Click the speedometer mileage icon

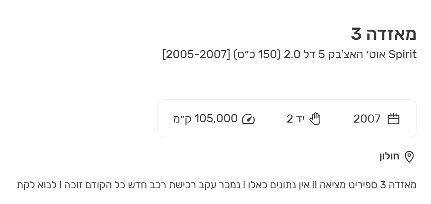(x=248, y=119)
